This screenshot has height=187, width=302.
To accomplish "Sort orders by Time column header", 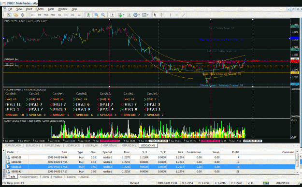I will [x=64, y=152].
